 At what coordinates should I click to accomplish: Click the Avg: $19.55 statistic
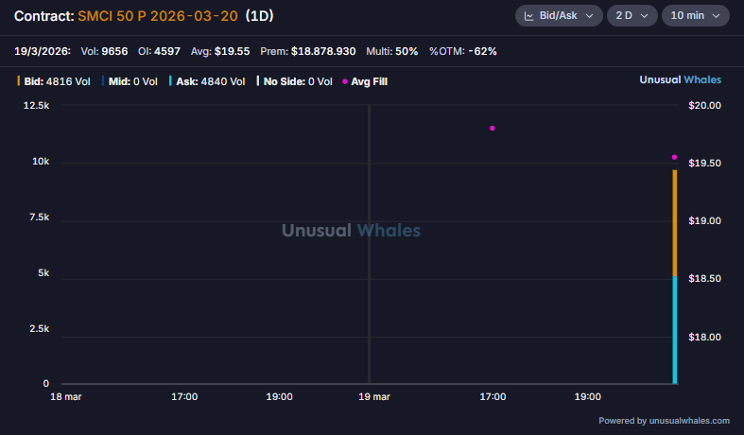(x=220, y=51)
